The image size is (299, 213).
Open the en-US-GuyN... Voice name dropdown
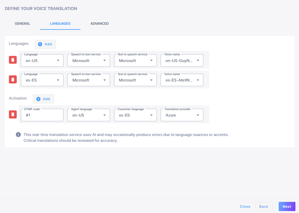[x=182, y=61]
